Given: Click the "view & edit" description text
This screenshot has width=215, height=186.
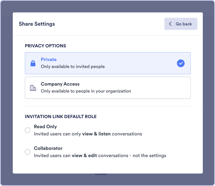Looking at the screenshot, I should coord(84,156).
